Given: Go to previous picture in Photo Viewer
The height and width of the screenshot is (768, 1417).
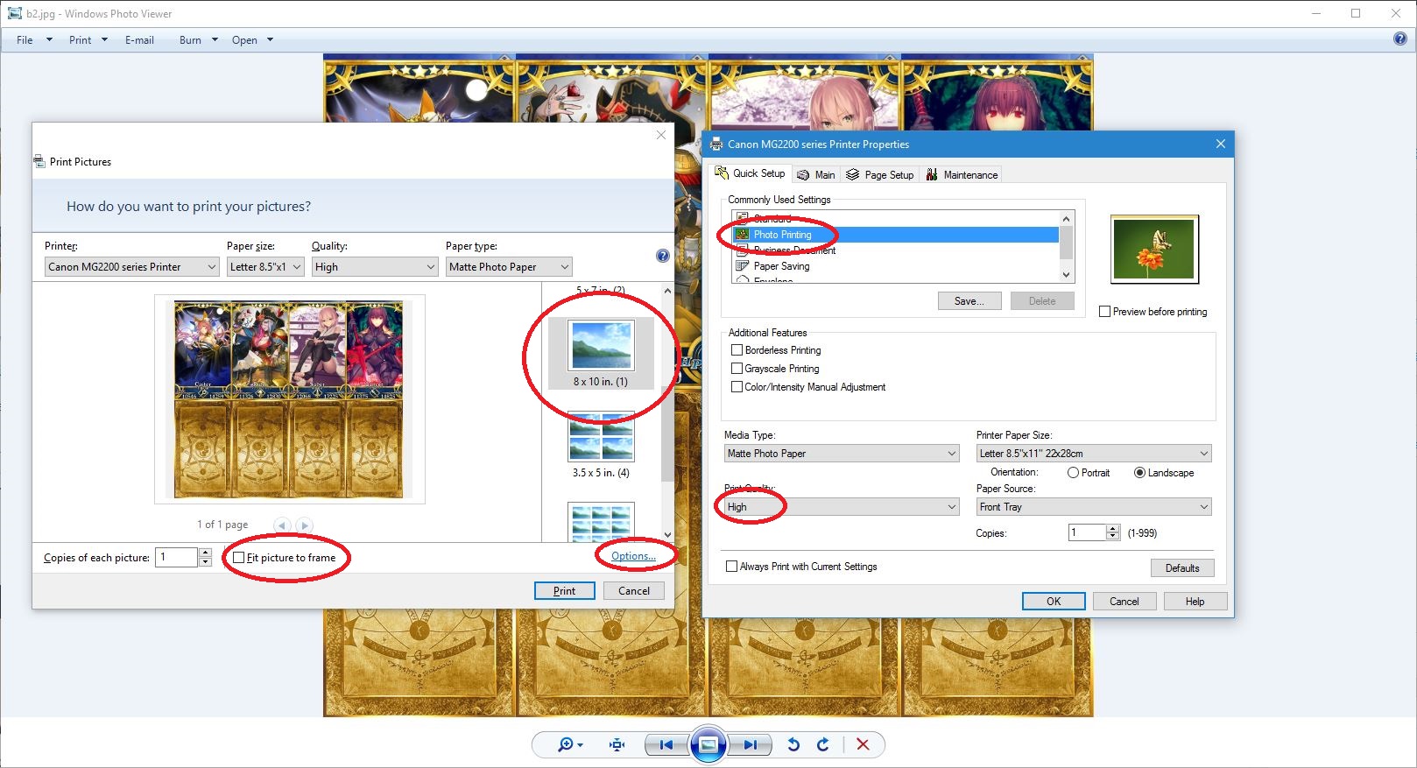Looking at the screenshot, I should click(x=666, y=745).
